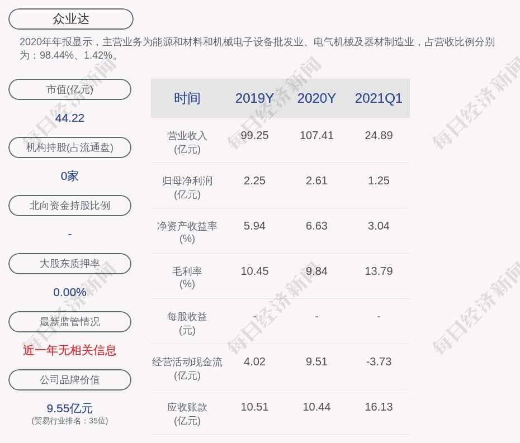Click the 经营活动现金流(亿元) row label
The width and height of the screenshot is (520, 443).
[x=187, y=369]
